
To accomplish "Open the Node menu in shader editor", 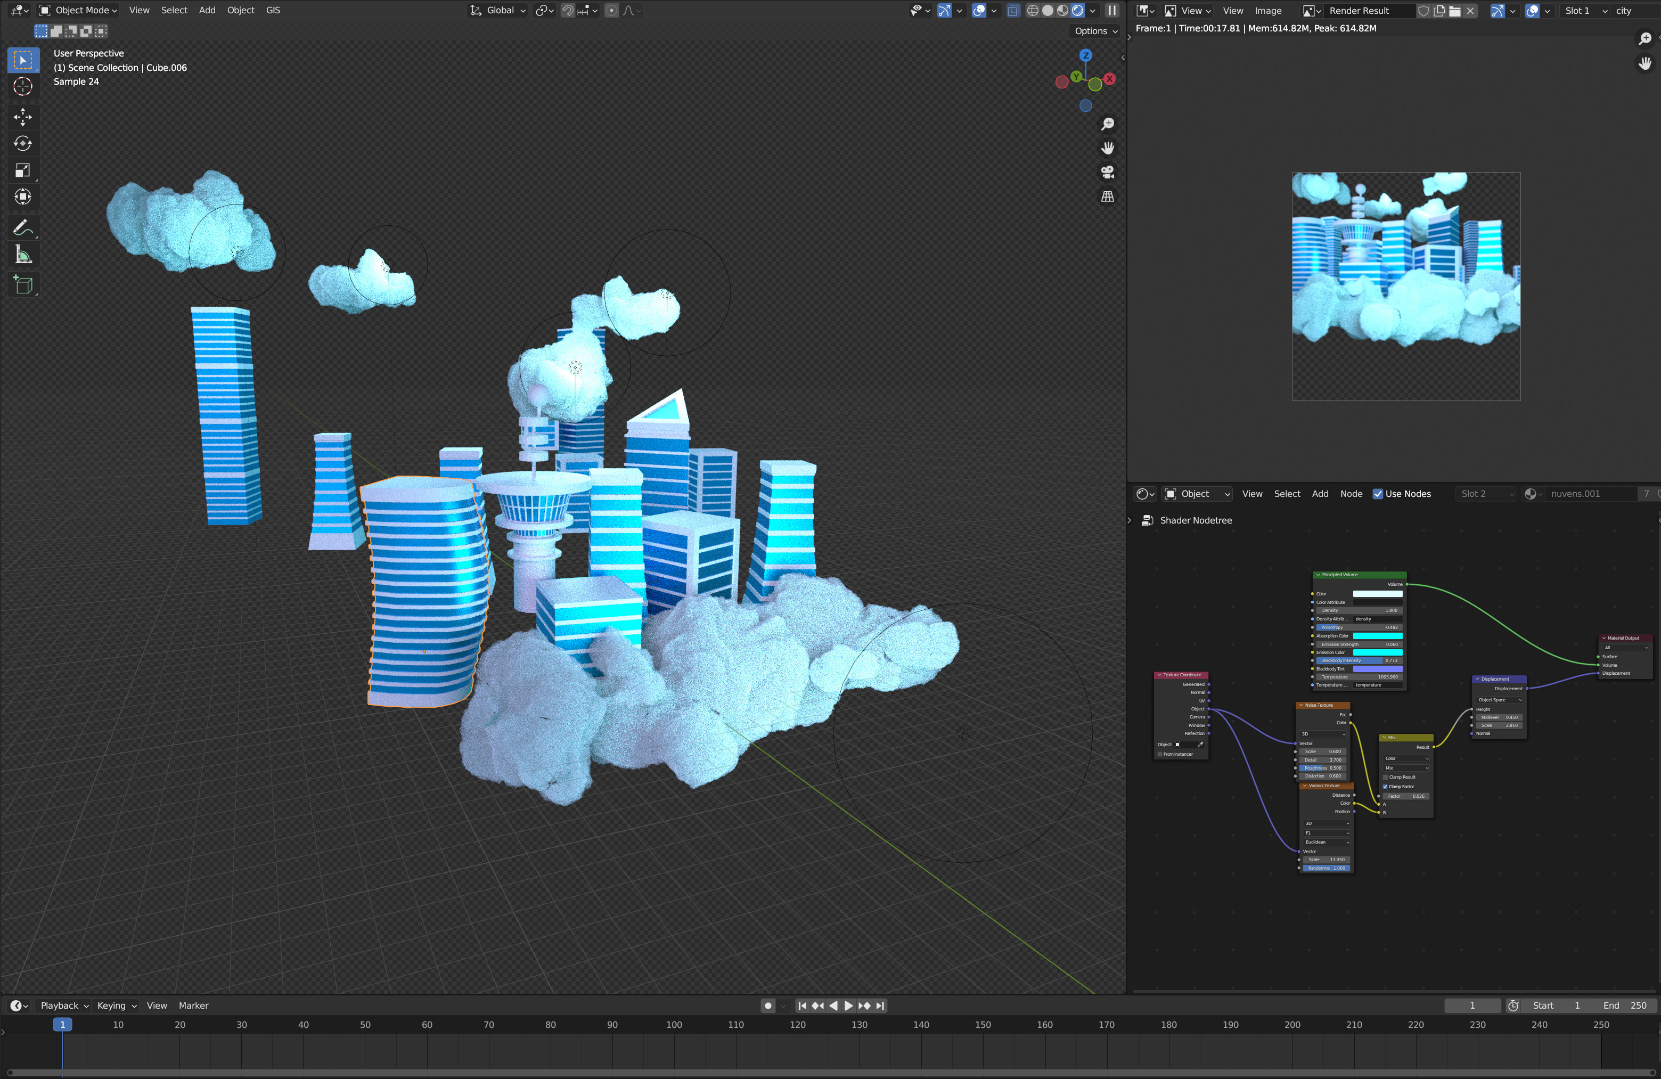I will pyautogui.click(x=1351, y=494).
